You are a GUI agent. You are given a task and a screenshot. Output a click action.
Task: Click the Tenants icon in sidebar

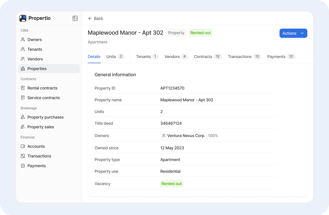pyautogui.click(x=23, y=49)
